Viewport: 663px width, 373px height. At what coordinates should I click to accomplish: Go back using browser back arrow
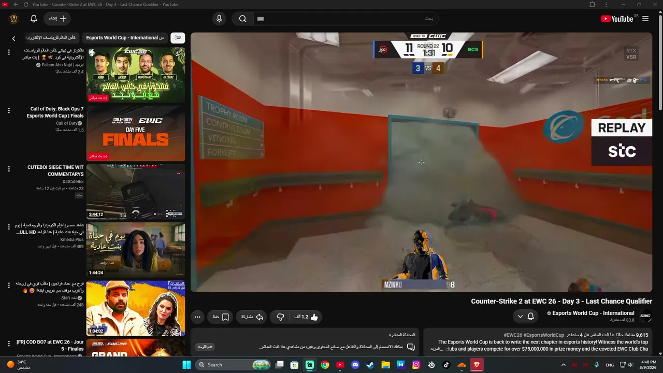(16, 5)
